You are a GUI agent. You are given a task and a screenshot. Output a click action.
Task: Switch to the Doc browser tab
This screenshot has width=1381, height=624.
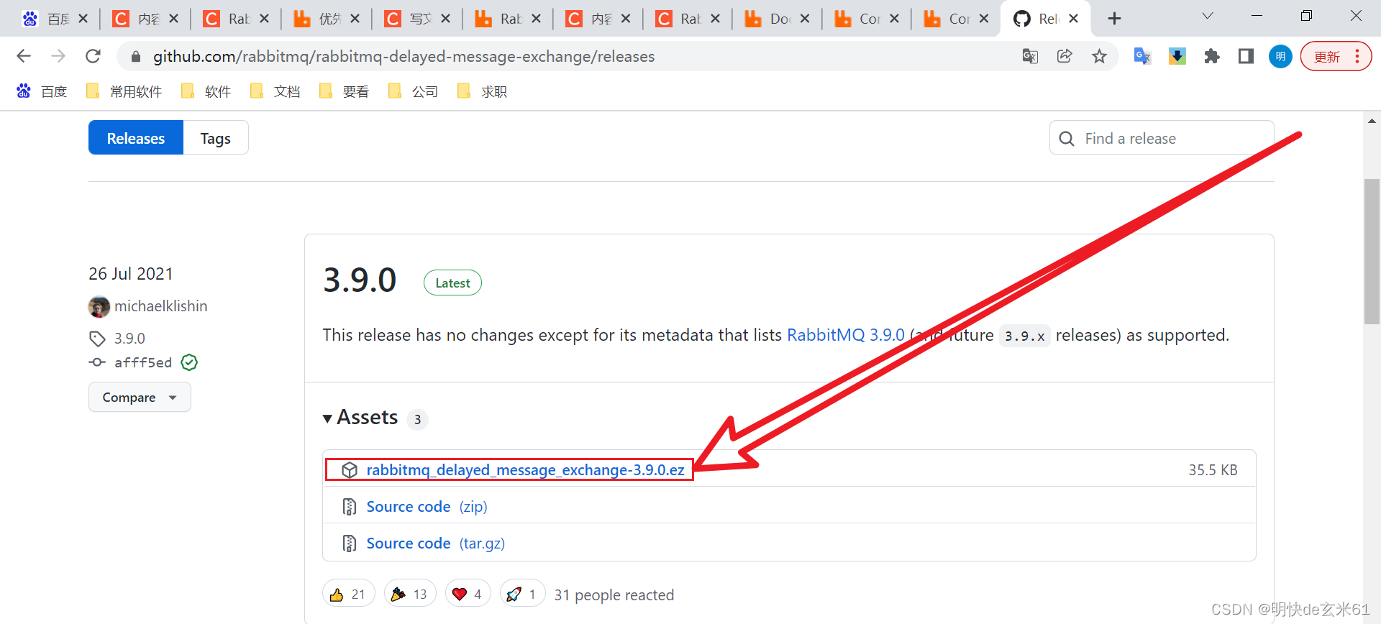tap(777, 19)
